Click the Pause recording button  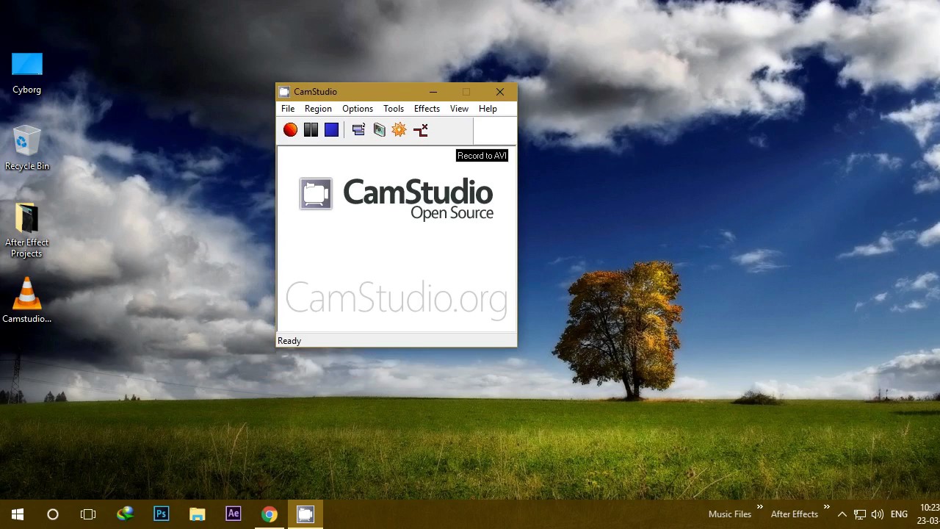(x=311, y=130)
